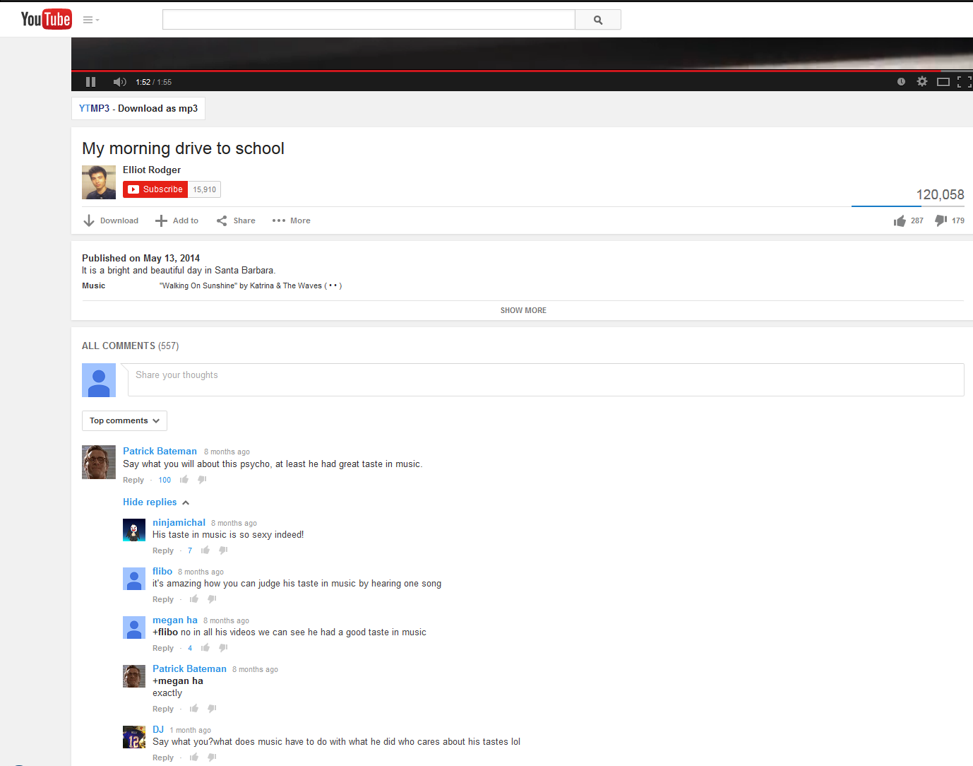Click the '8 months ago' timestamp on ninjamichal's comment
Screen dimensions: 973x766
coord(234,524)
